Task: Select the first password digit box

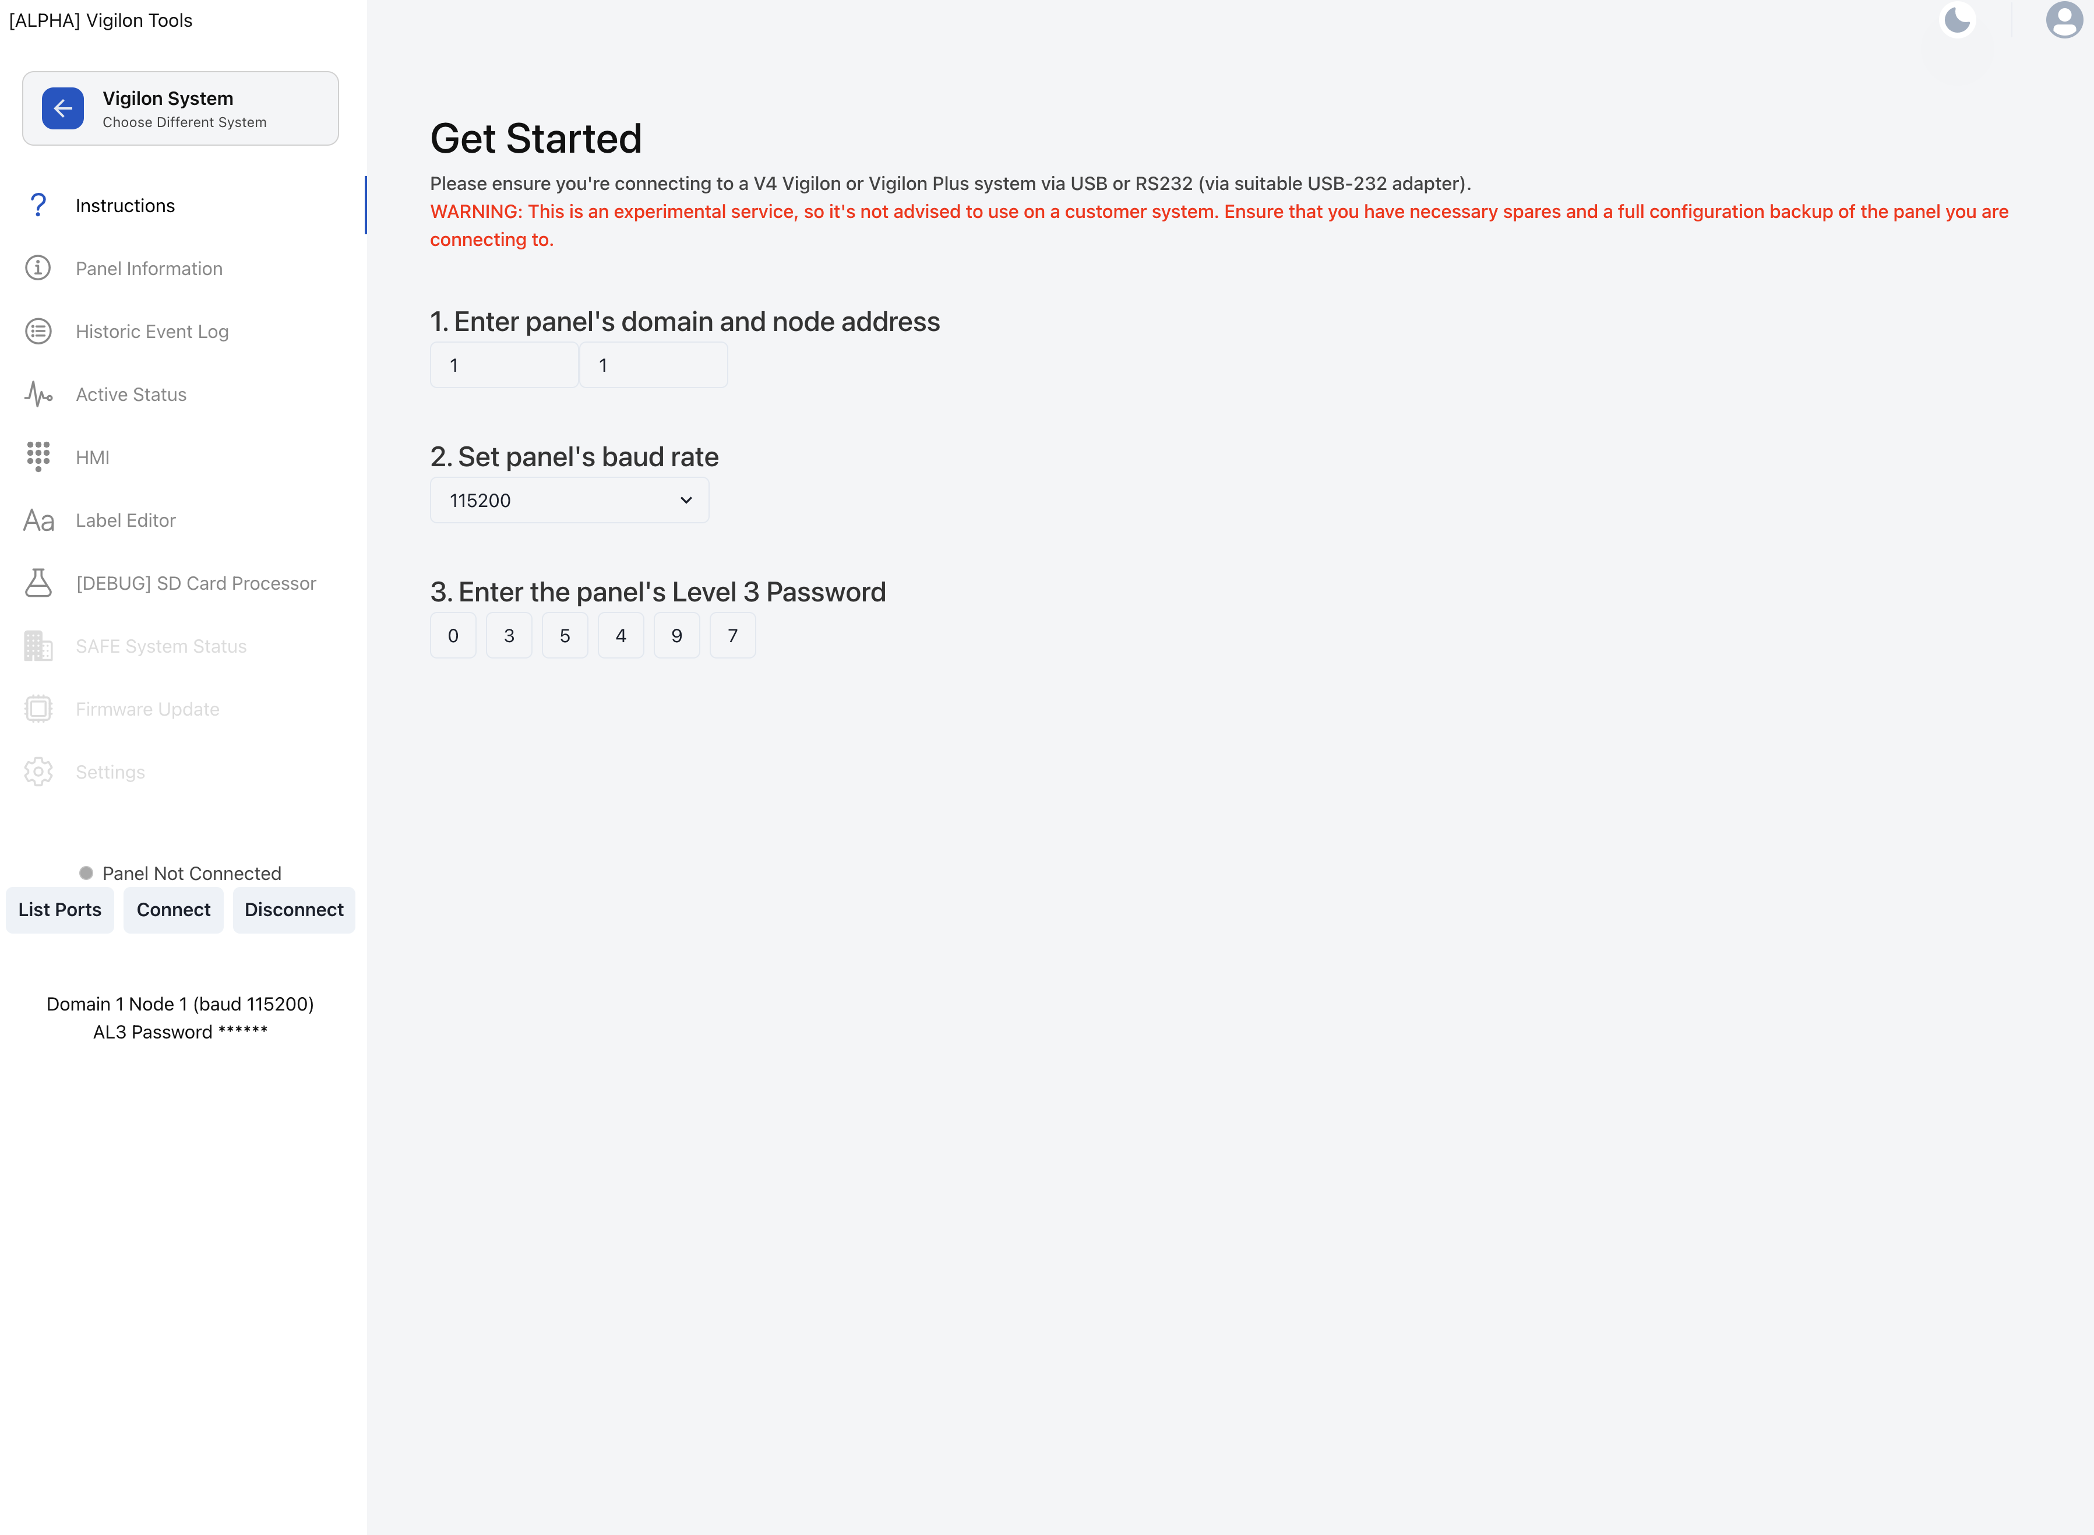Action: point(453,636)
